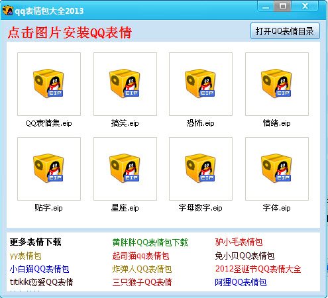
Task: Open the 兔小贝QQ表情包 link
Action: (x=245, y=256)
